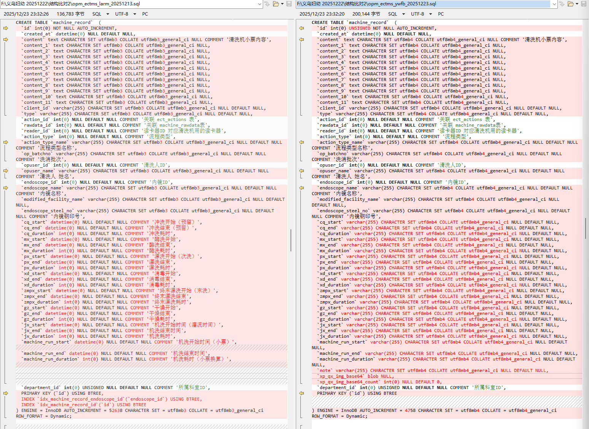Copy the `id` line to right using the yellow arrow
This screenshot has width=589, height=429.
[x=6, y=28]
